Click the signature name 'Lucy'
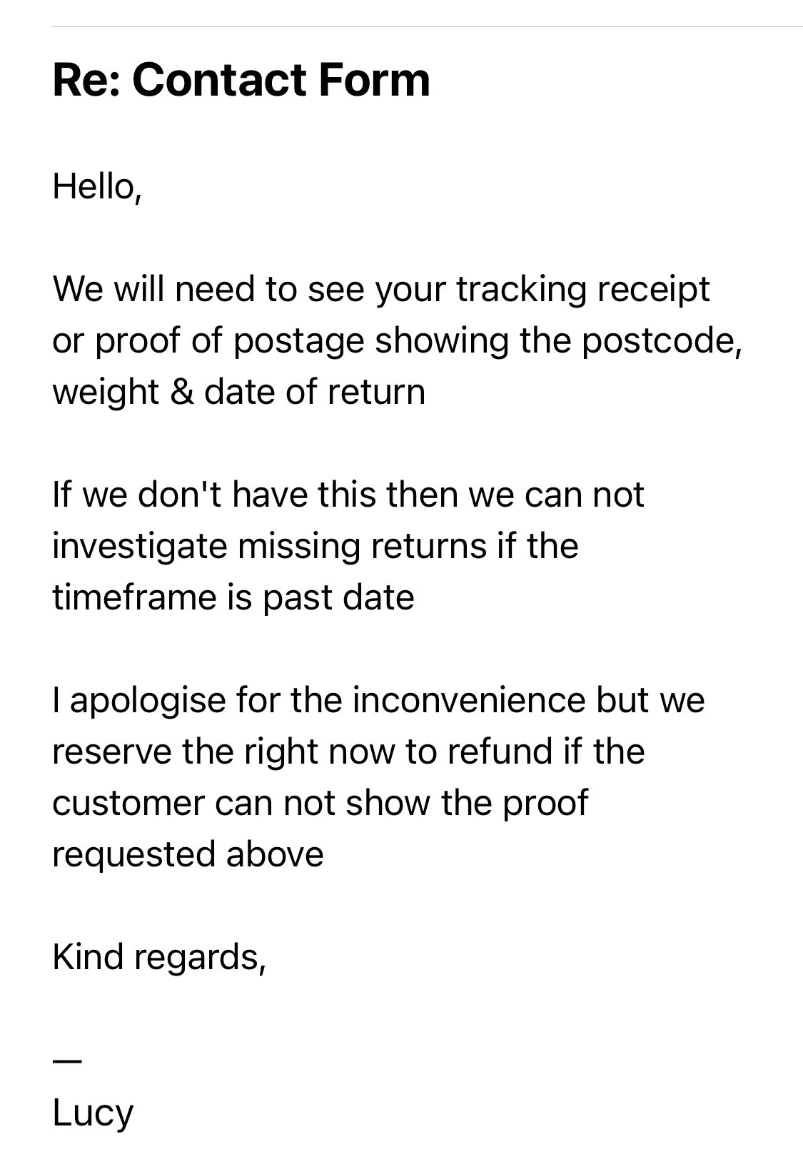This screenshot has width=803, height=1164. pyautogui.click(x=93, y=1113)
